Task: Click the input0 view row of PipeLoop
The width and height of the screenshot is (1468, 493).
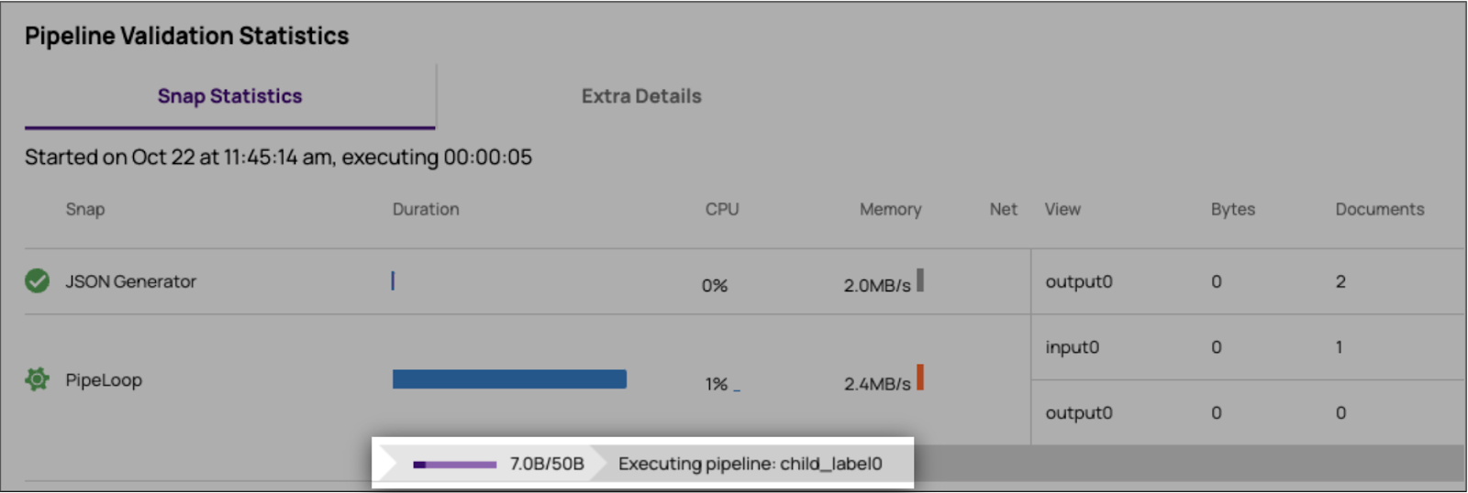Action: [x=1072, y=347]
